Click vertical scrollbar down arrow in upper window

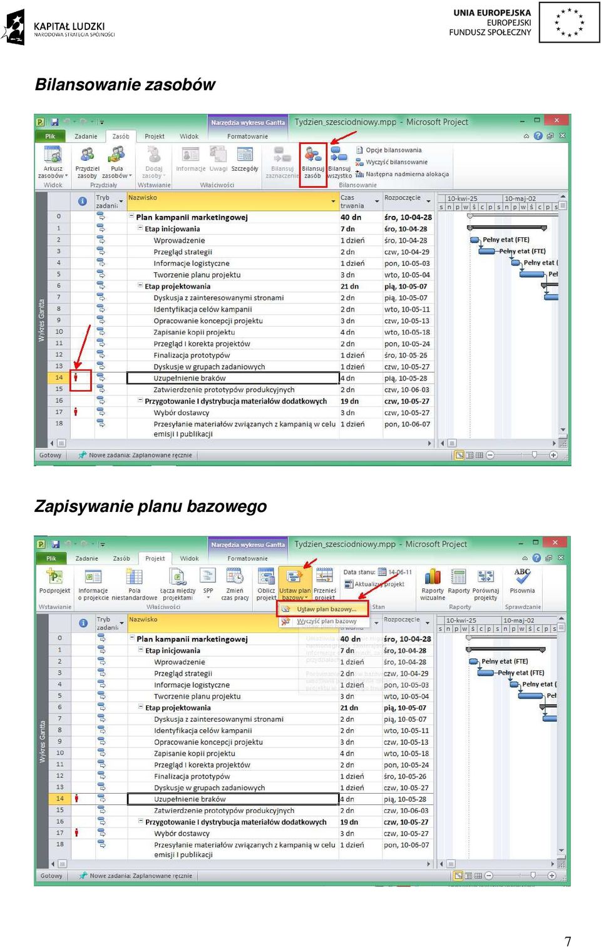click(562, 430)
